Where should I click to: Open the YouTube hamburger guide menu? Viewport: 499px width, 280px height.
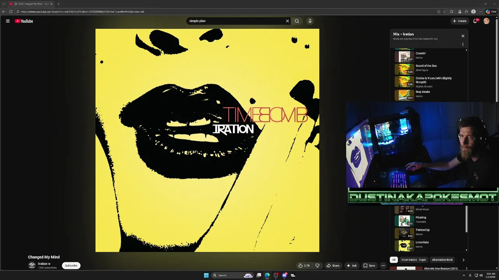coord(7,21)
